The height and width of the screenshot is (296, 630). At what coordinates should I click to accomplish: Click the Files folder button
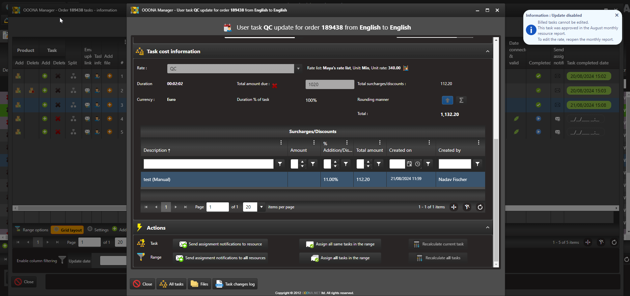[200, 284]
